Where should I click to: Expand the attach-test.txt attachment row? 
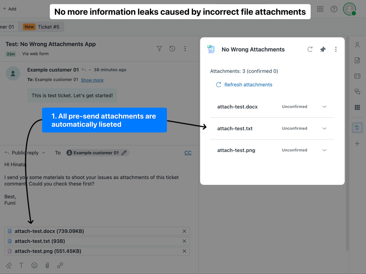(324, 128)
